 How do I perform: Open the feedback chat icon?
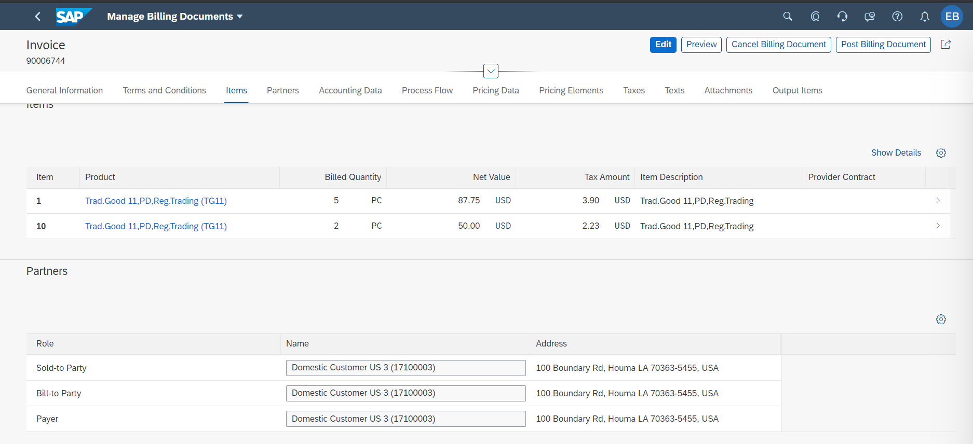[870, 17]
